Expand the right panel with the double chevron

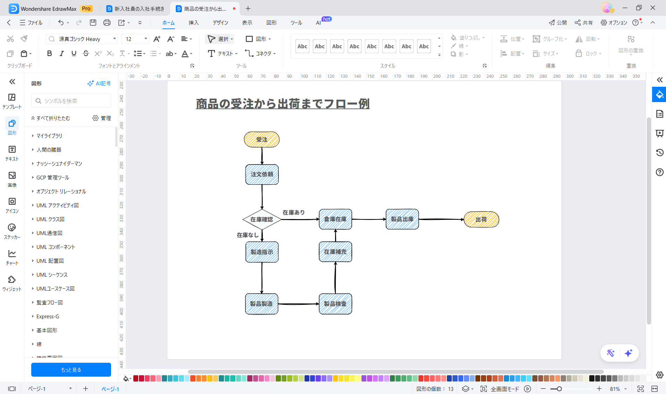coord(660,80)
